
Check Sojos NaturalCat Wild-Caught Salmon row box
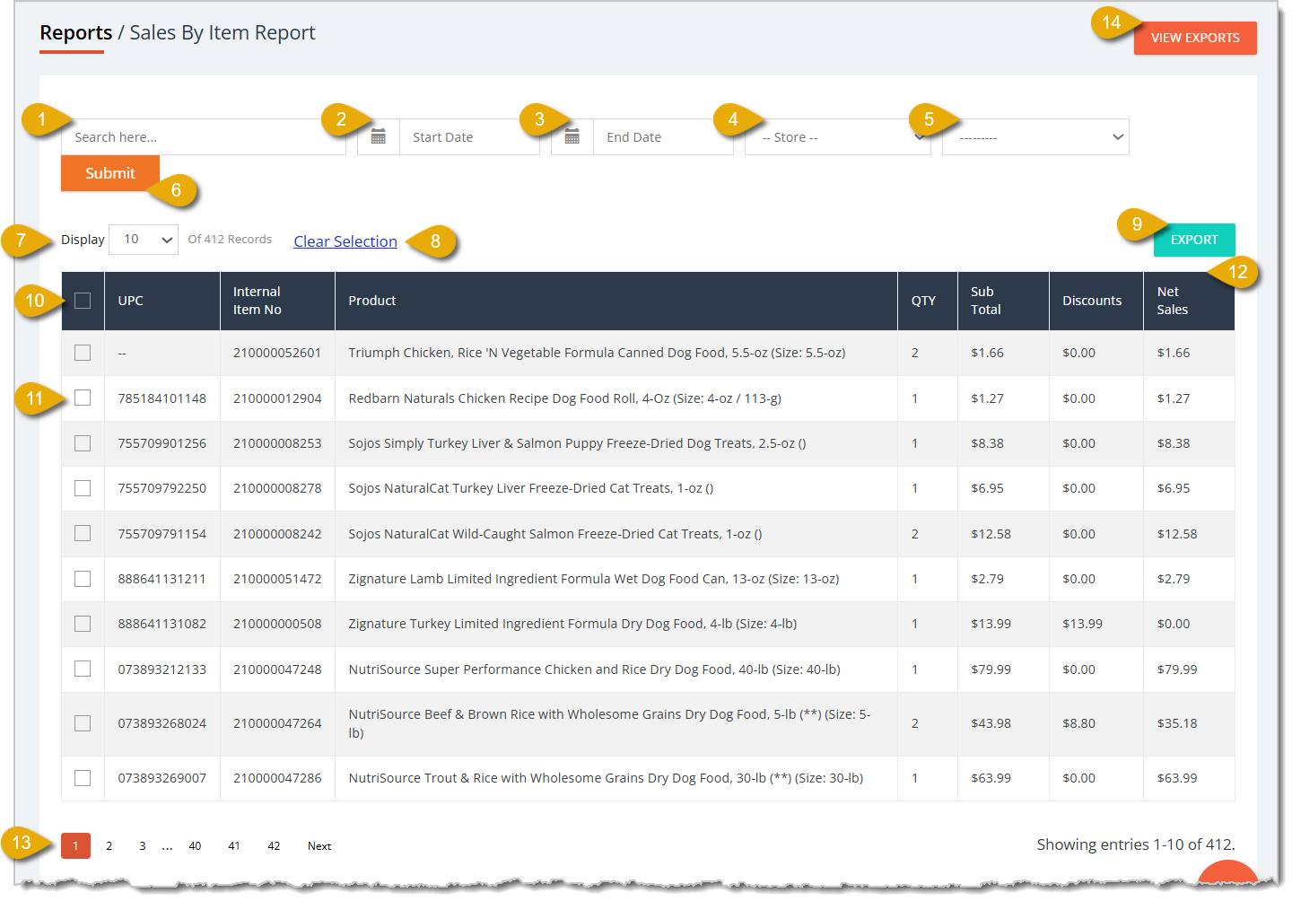pyautogui.click(x=83, y=533)
